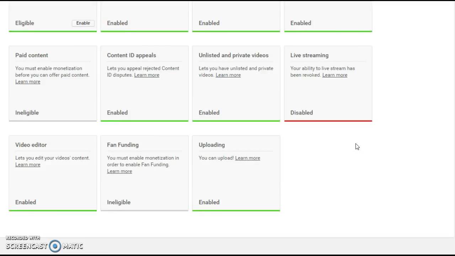Viewport: 455px width, 256px height.
Task: Click the Unlisted and private videos heading
Action: [234, 55]
